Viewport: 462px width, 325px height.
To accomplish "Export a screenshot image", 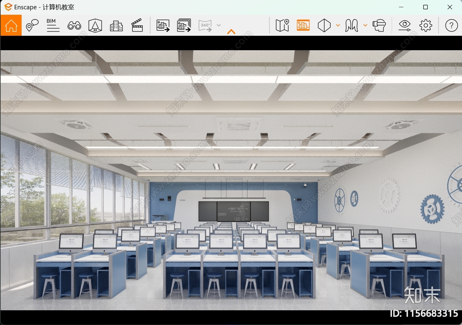I will 163,26.
